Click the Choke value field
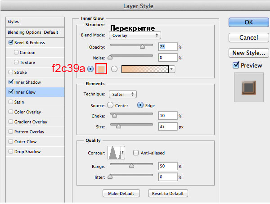The height and width of the screenshot is (204, 270). 167,116
